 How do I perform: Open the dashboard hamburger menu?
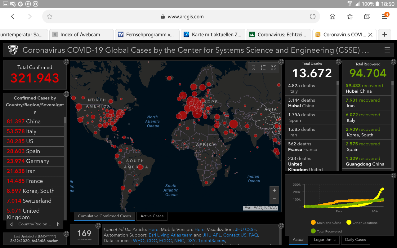(387, 50)
